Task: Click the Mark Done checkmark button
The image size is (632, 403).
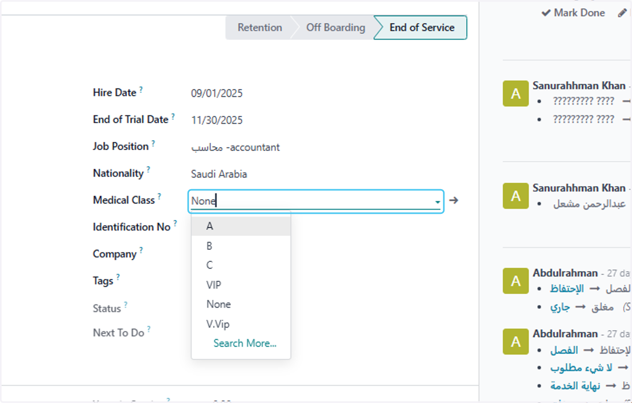Action: tap(574, 13)
